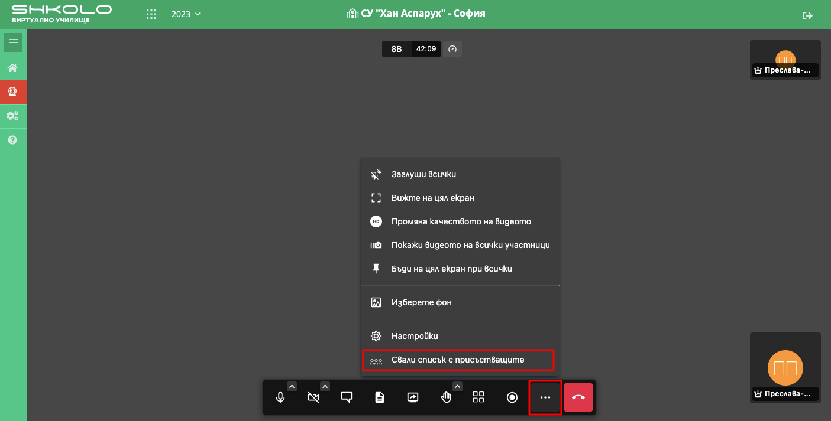Open the 2023 year dropdown

(186, 14)
